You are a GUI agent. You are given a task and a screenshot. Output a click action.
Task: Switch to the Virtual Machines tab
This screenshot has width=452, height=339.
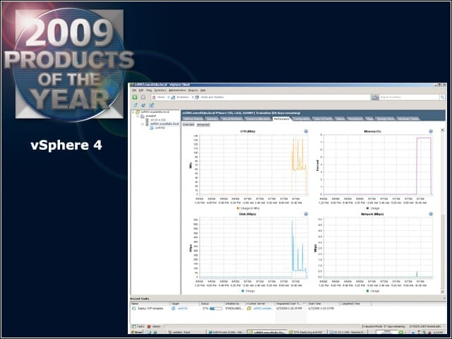coord(232,119)
